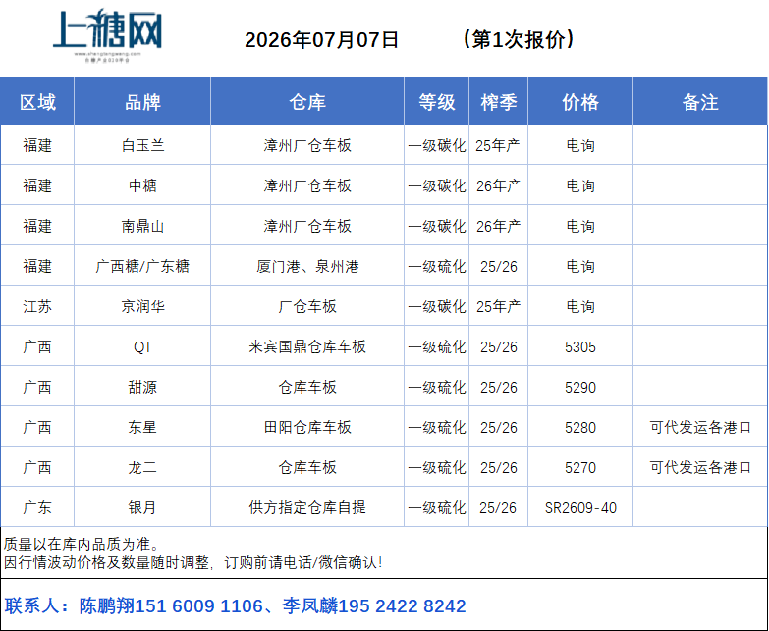The height and width of the screenshot is (631, 769).
Task: Select the brand cell 甜源
Action: (x=142, y=387)
